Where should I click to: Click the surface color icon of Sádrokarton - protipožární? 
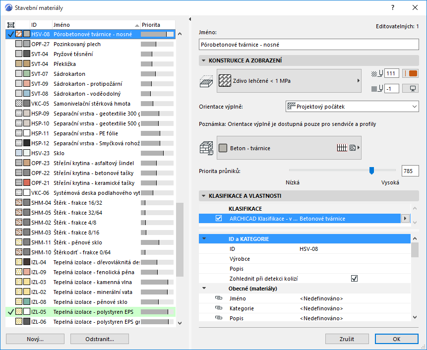[x=27, y=84]
